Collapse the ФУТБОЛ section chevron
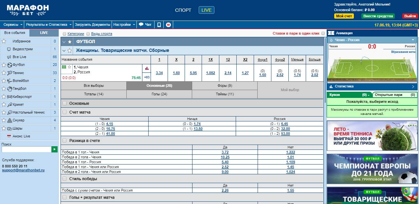 click(64, 42)
